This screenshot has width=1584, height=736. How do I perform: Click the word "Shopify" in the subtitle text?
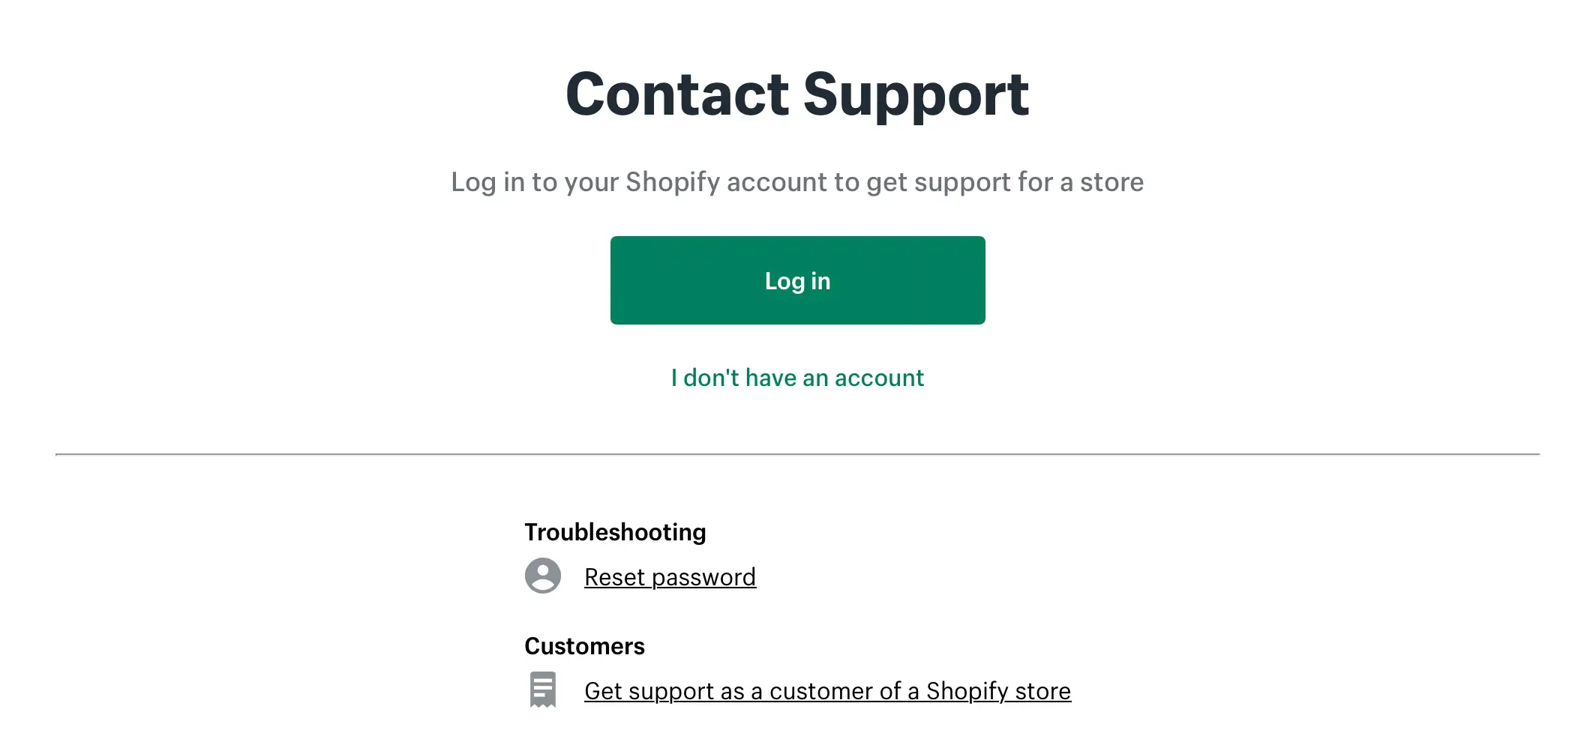click(673, 182)
